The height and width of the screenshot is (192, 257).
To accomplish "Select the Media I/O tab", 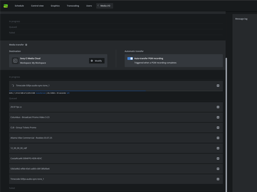I will (105, 6).
